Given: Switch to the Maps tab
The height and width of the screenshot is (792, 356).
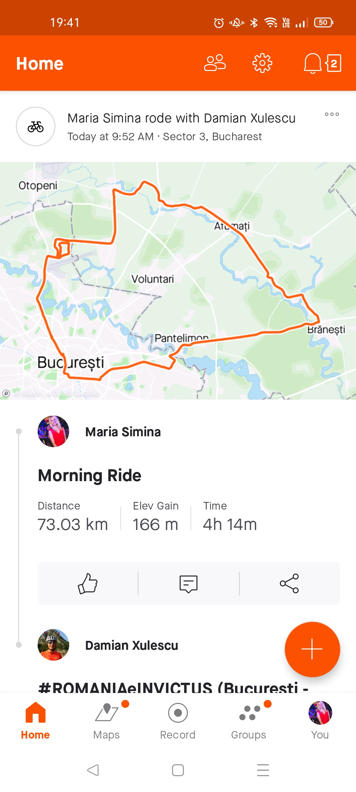Looking at the screenshot, I should [x=106, y=721].
